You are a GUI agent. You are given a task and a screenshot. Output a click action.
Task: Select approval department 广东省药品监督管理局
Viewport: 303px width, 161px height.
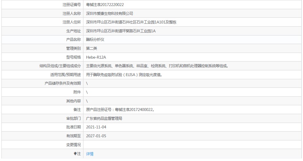[x=104, y=118]
